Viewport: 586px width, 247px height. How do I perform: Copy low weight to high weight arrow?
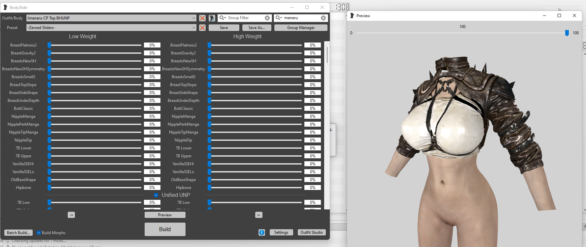[x=71, y=215]
